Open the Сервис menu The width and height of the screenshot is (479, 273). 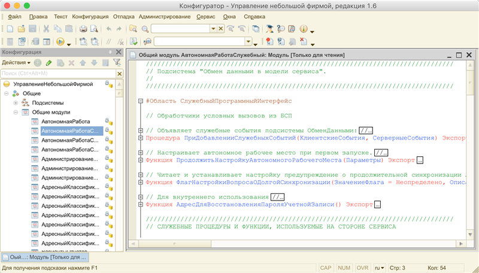click(205, 17)
